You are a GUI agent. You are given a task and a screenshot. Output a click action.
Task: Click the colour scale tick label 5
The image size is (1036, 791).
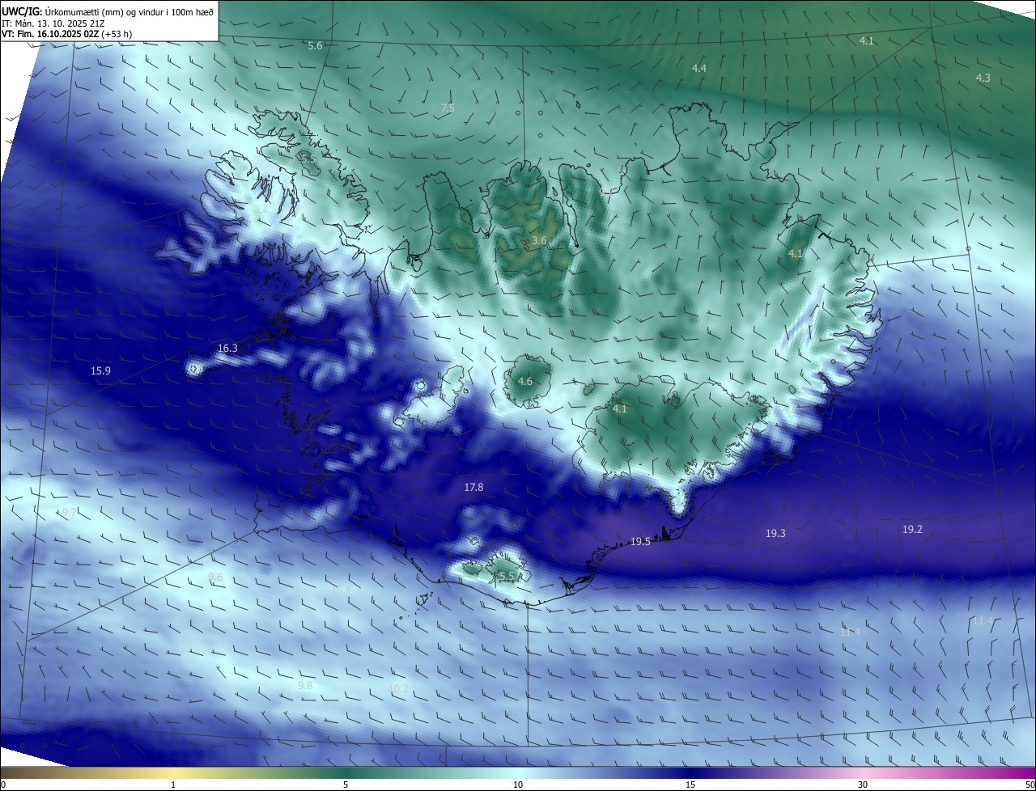pos(346,785)
